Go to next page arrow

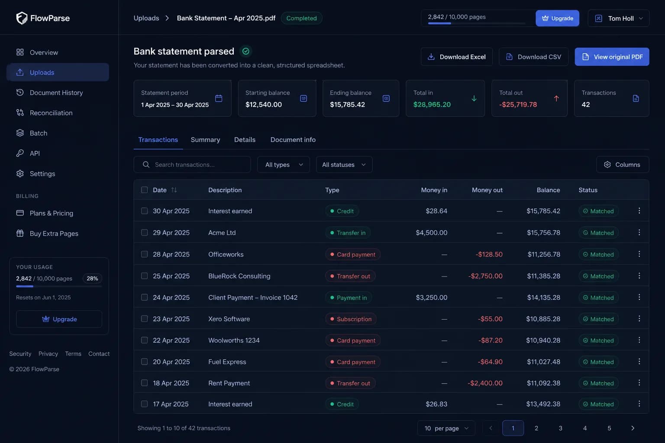pyautogui.click(x=633, y=428)
